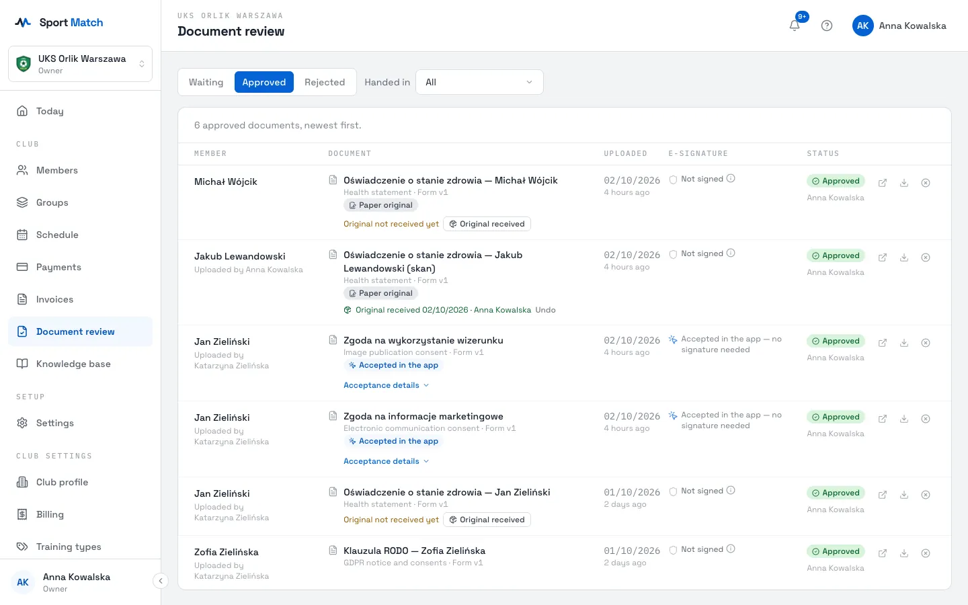Open Invoices in the sidebar
The height and width of the screenshot is (605, 968).
(x=80, y=299)
